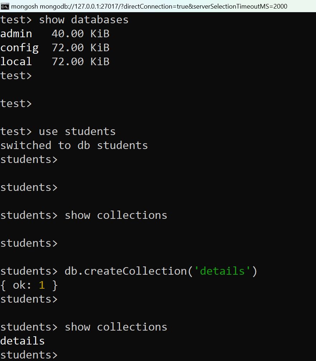Click the green 'details' string argument
This screenshot has height=361, width=316.
222,271
